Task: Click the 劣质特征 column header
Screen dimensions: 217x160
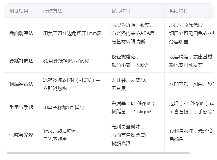Action: [x=179, y=11]
